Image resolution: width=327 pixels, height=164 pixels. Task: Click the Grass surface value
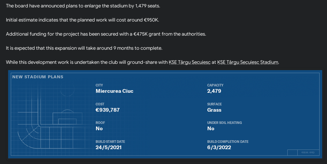pyautogui.click(x=214, y=110)
